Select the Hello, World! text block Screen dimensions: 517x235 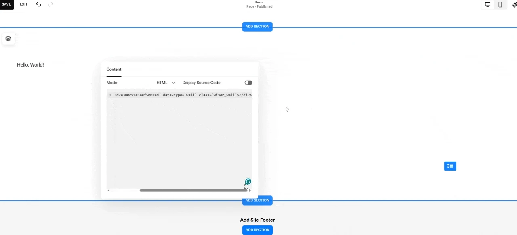point(30,65)
